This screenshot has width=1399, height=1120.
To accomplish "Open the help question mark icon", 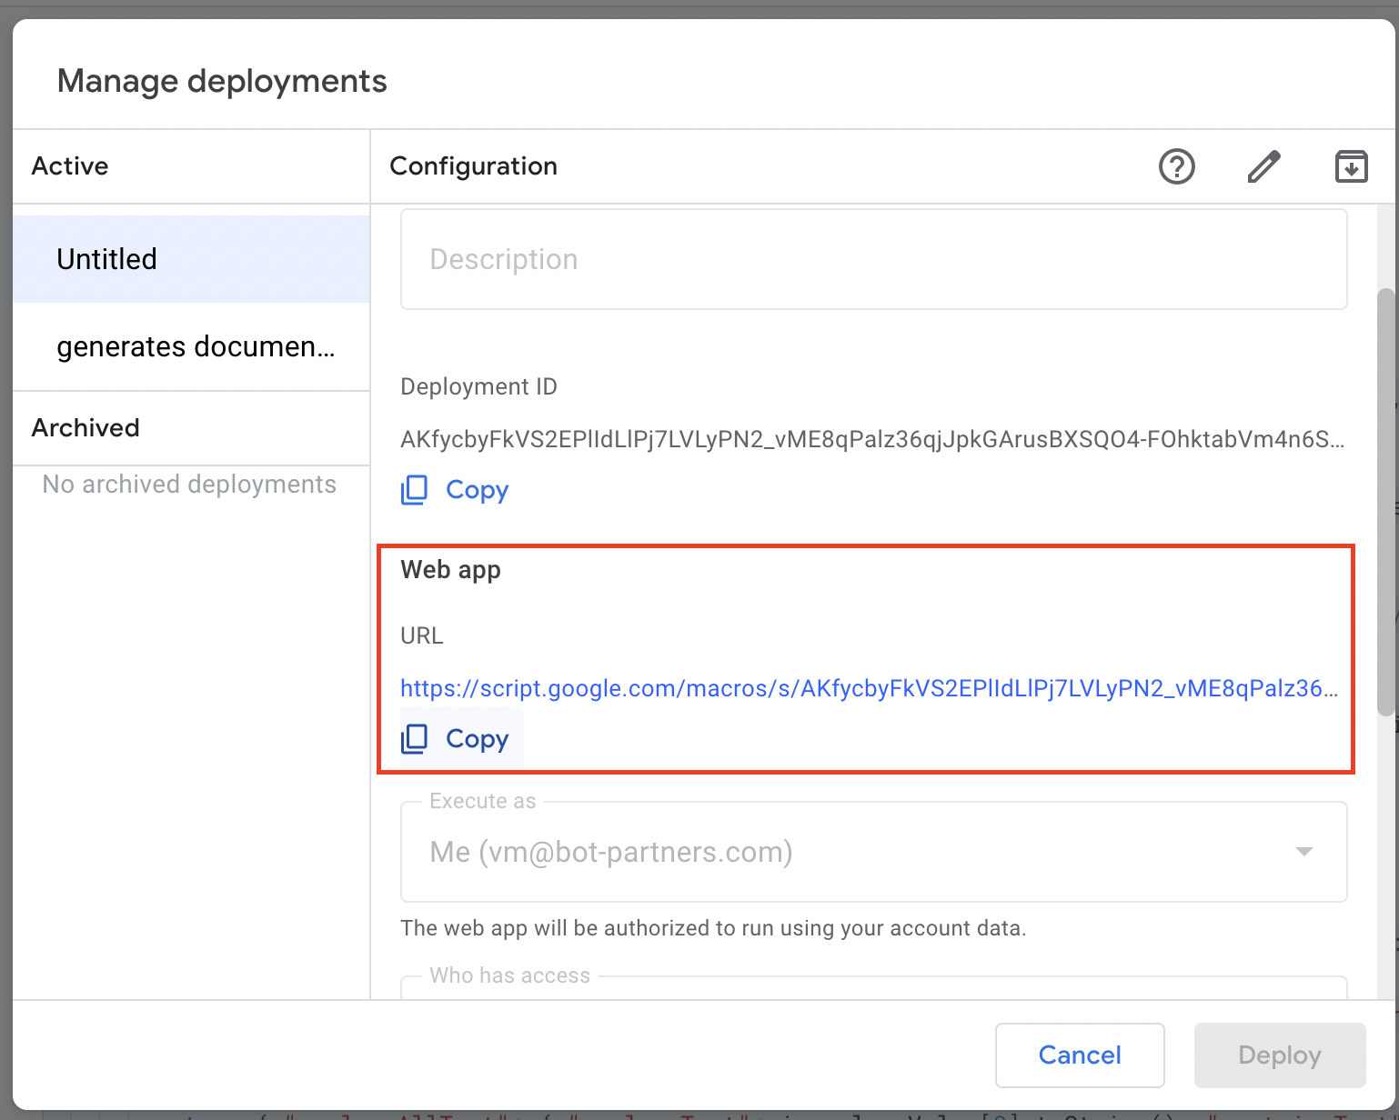I will click(1176, 166).
